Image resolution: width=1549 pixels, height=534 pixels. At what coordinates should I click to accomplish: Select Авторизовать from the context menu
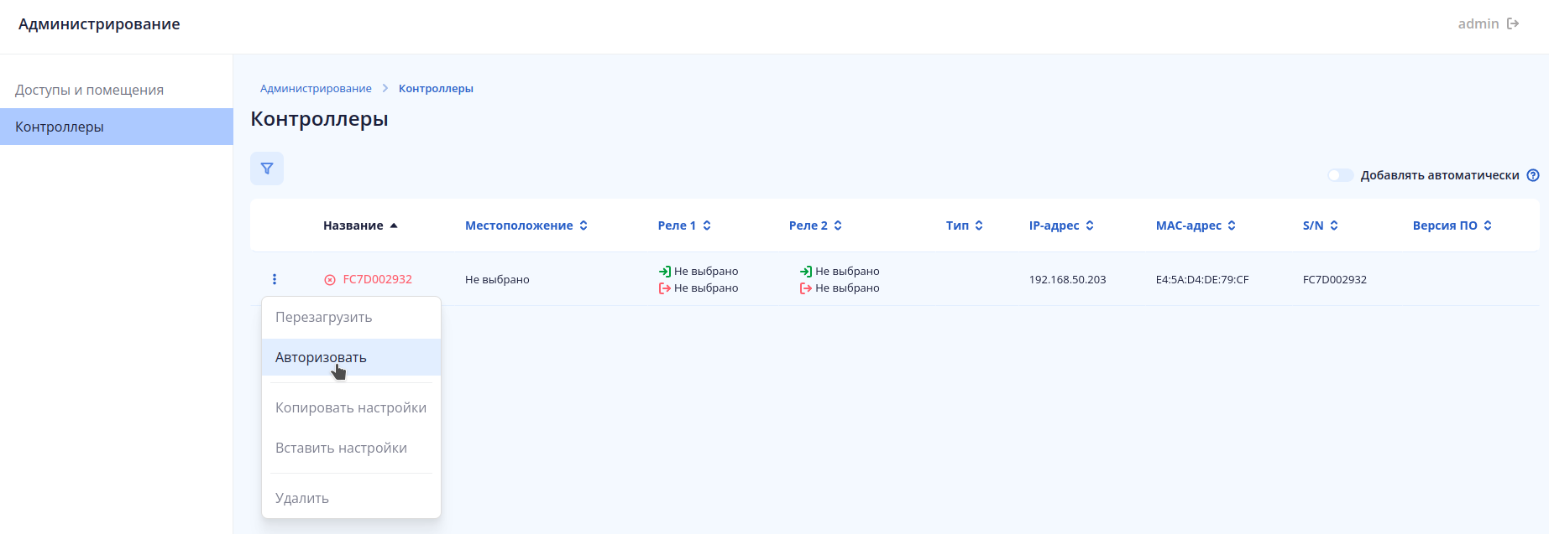321,357
